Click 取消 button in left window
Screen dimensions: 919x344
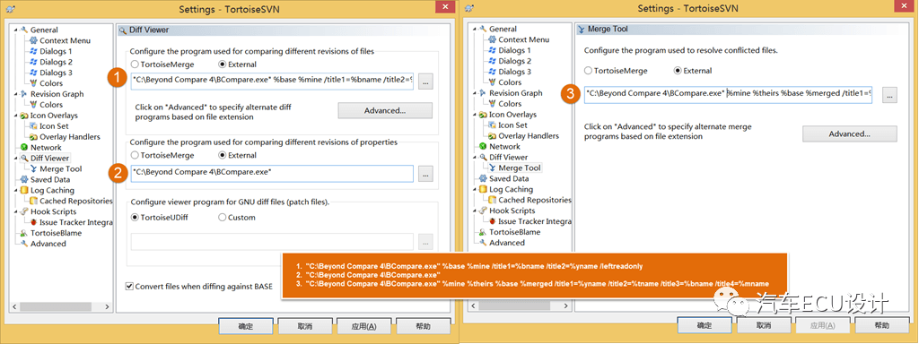point(305,326)
